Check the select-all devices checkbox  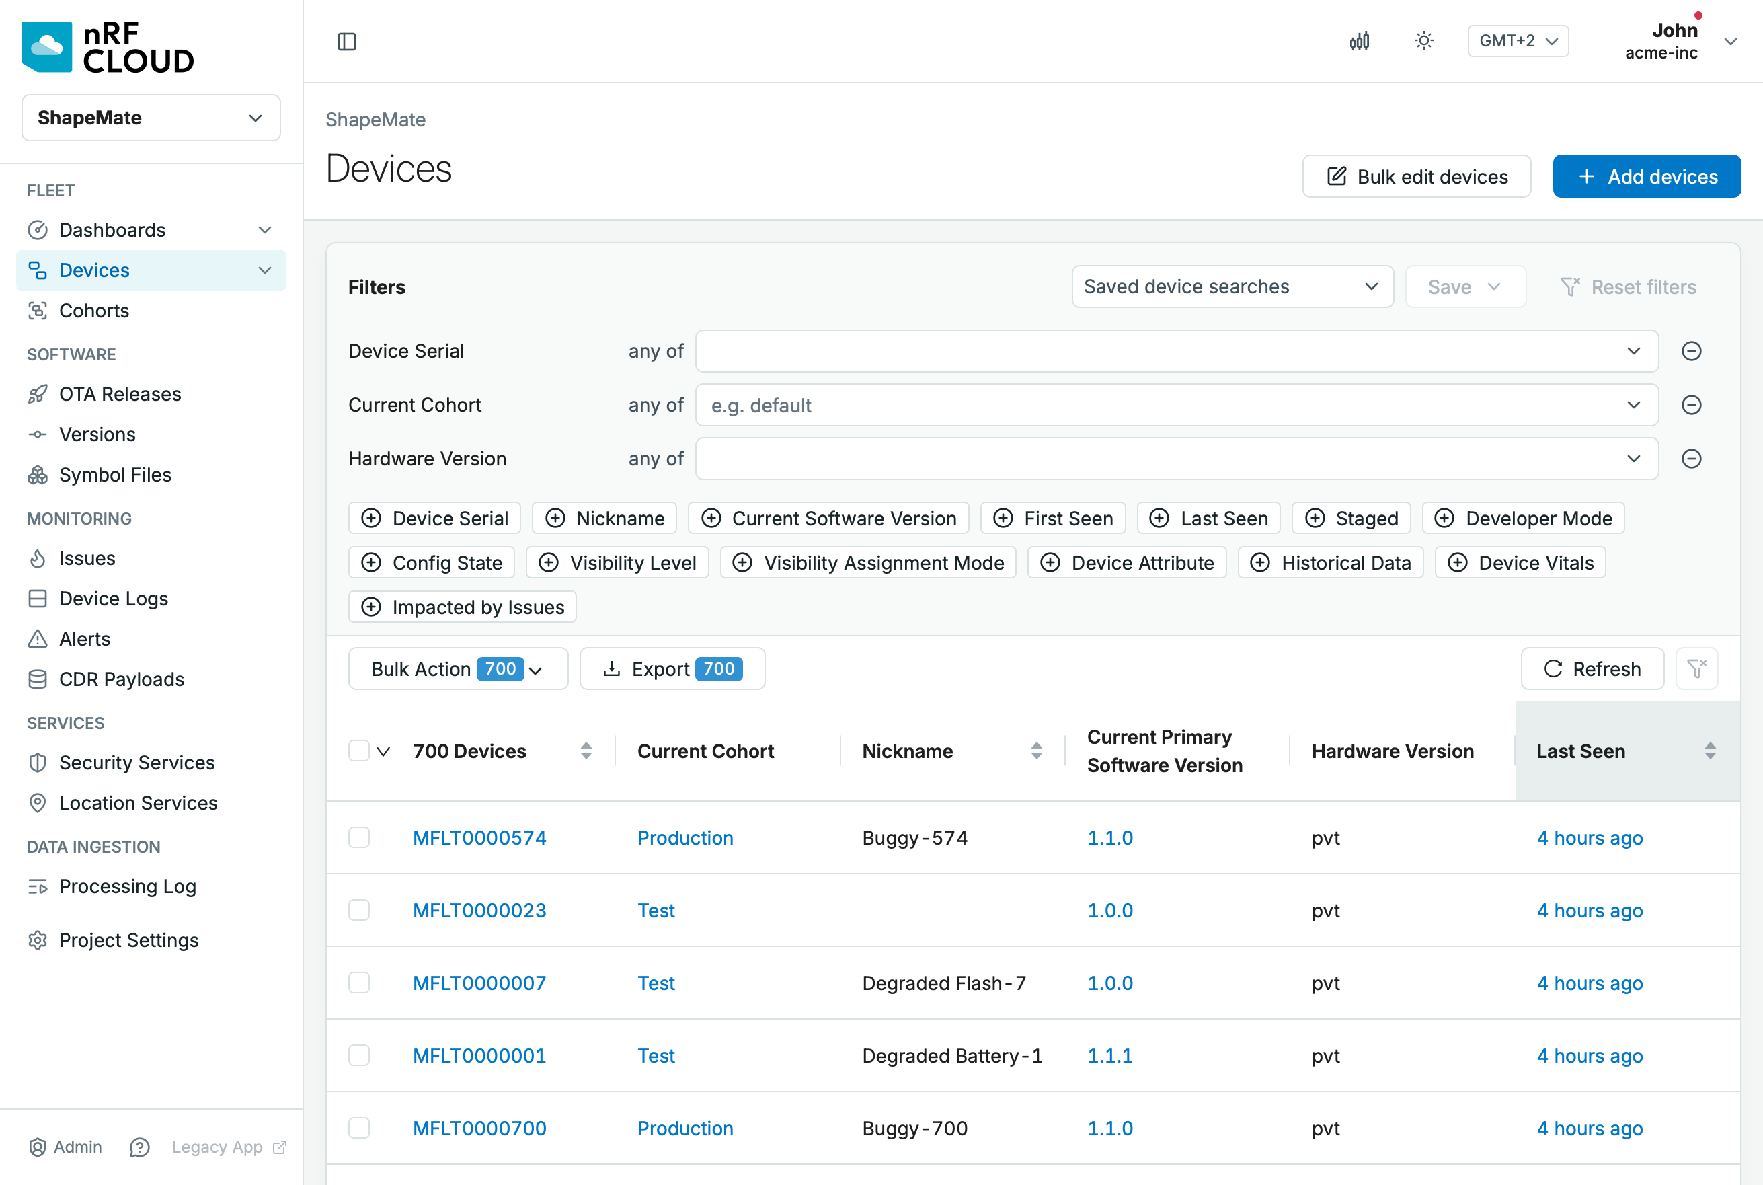[359, 751]
